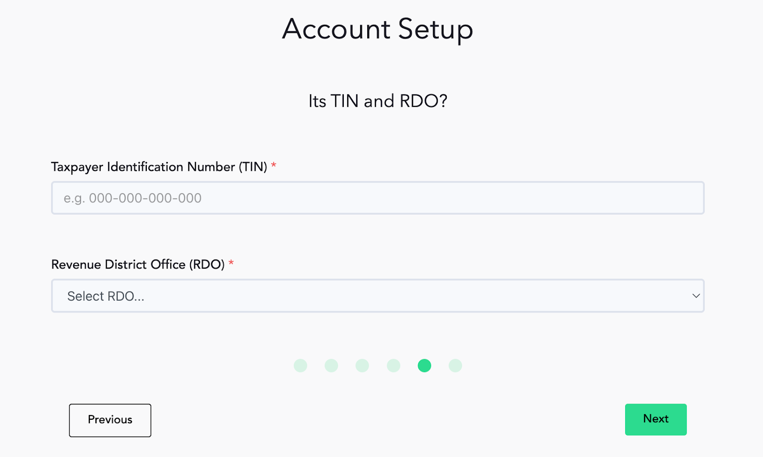This screenshot has height=457, width=763.
Task: Click the "Its TIN and RDO?" subheading
Action: (x=378, y=101)
